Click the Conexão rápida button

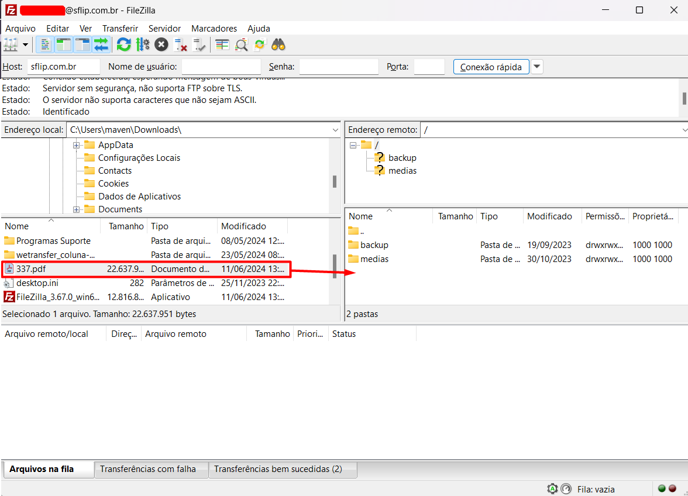tap(491, 67)
